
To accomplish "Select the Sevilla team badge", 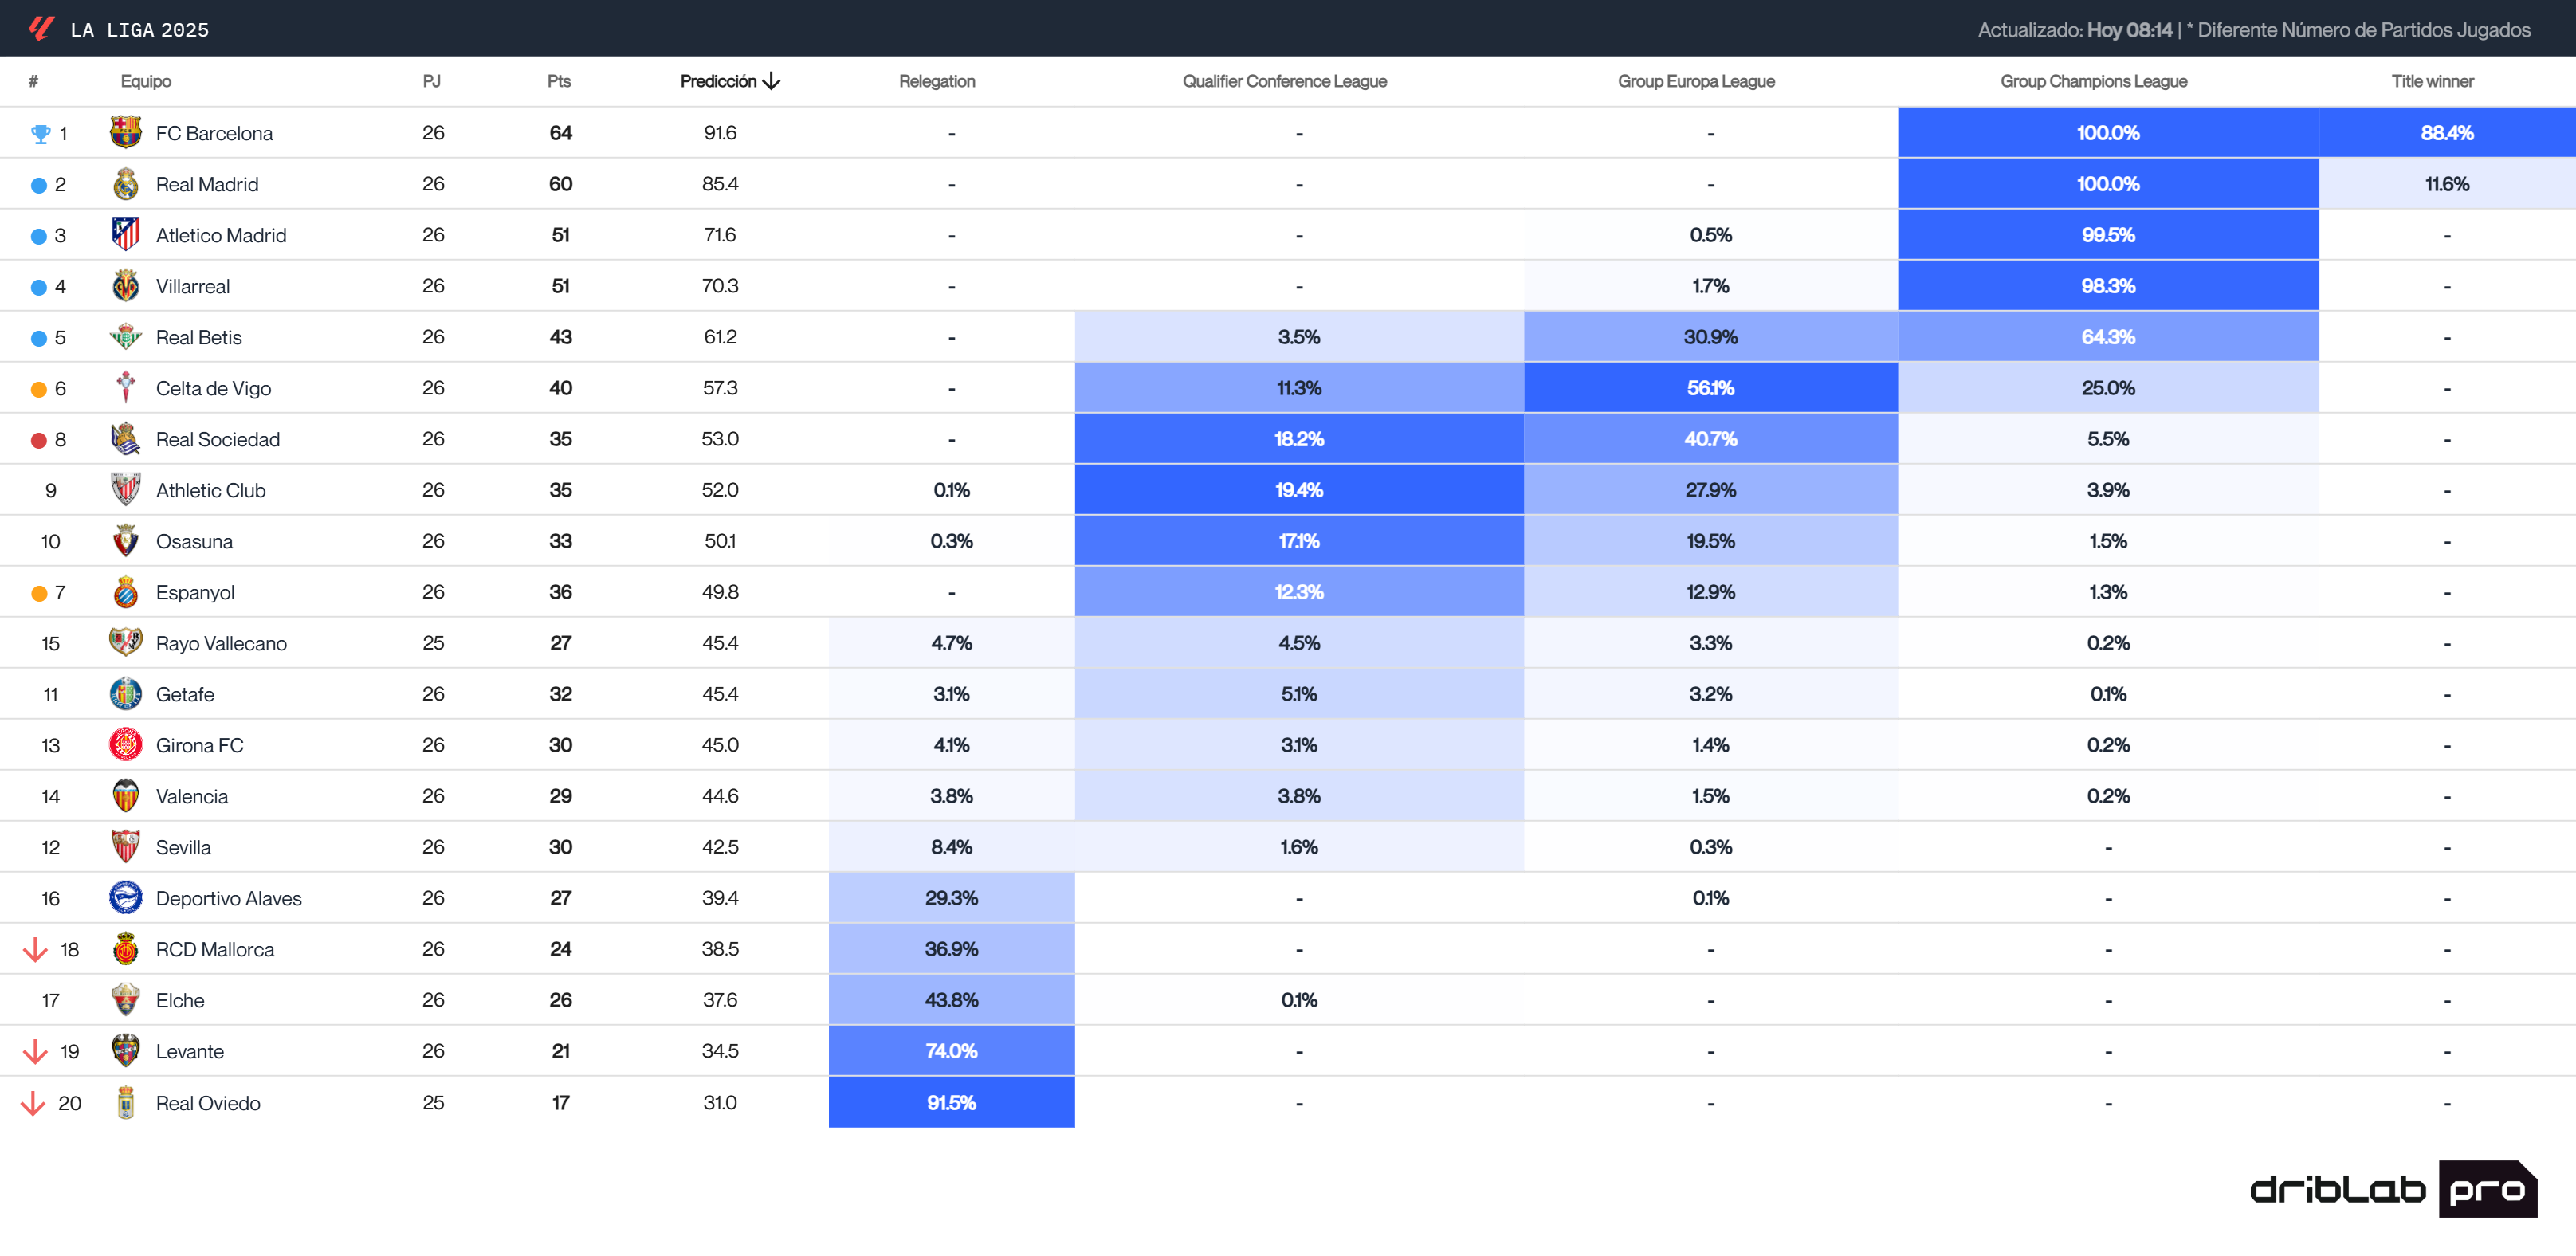I will 125,847.
